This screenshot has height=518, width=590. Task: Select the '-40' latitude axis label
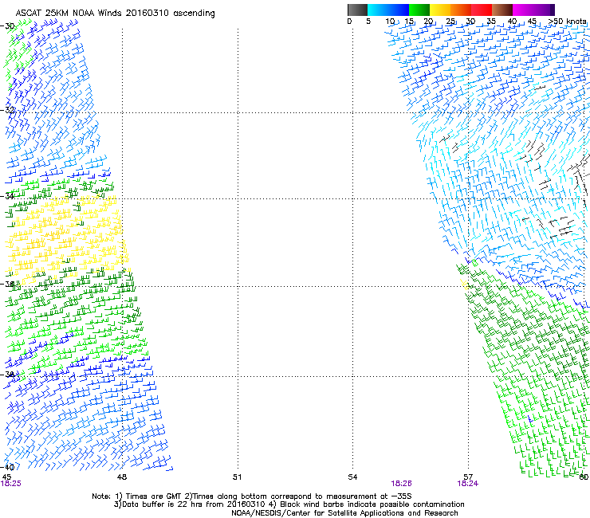coord(7,467)
